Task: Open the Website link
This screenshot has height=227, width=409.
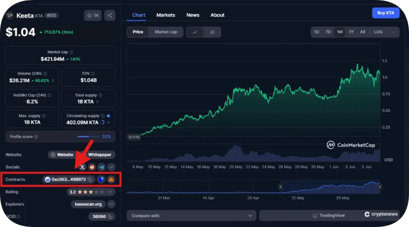Action: pyautogui.click(x=62, y=154)
